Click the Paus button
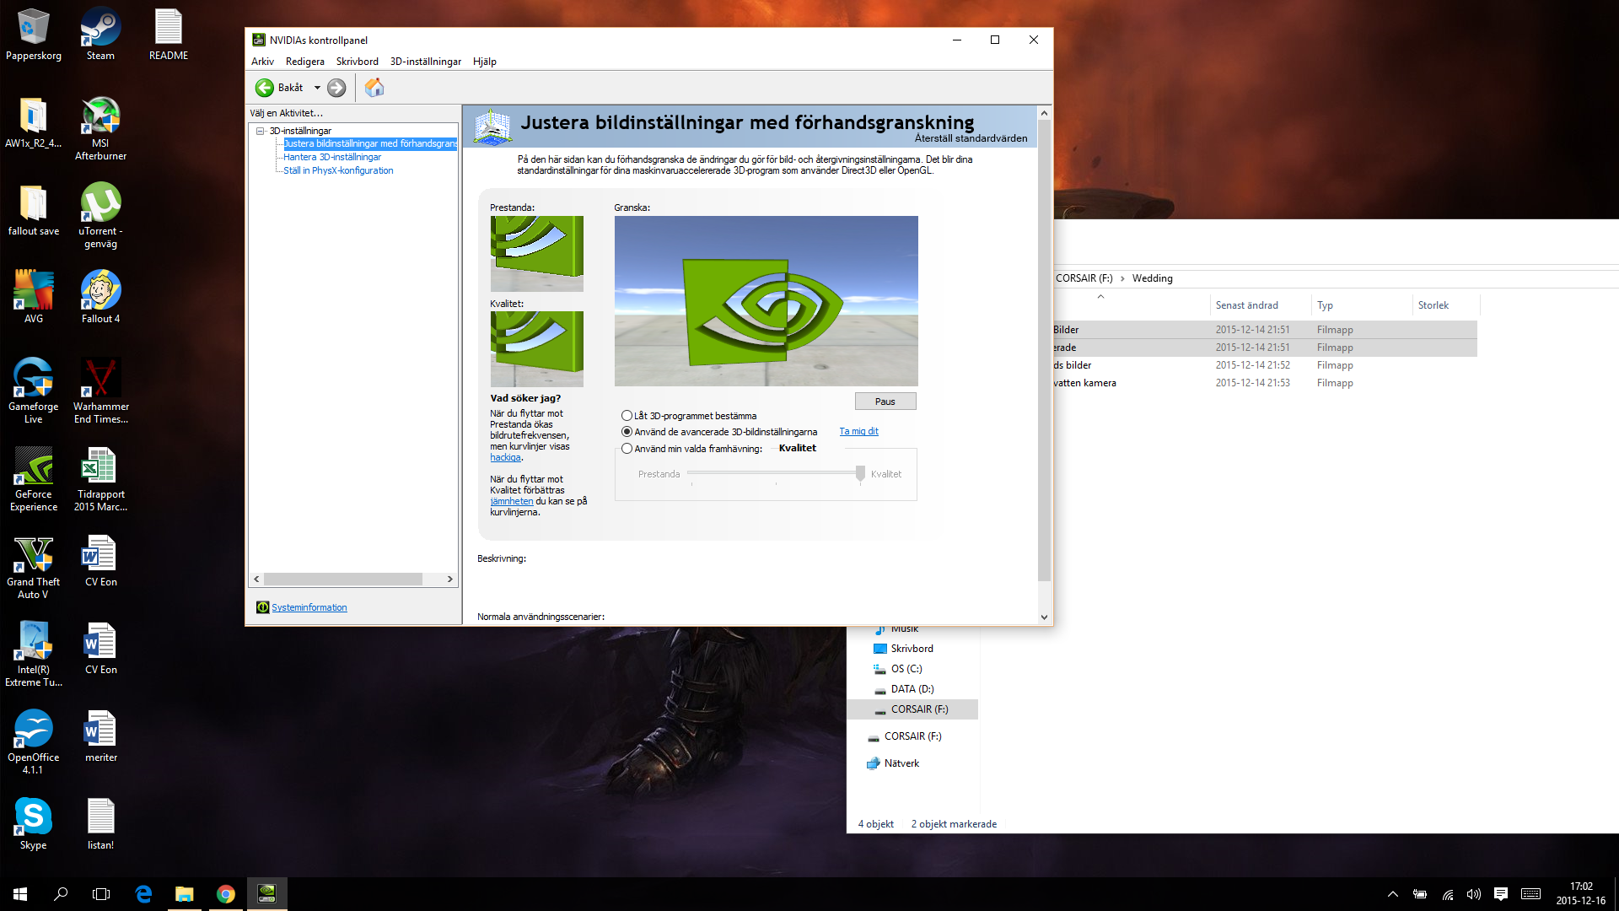This screenshot has width=1619, height=911. click(x=885, y=402)
